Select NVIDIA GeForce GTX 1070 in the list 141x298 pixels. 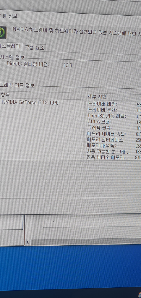pos(30,103)
